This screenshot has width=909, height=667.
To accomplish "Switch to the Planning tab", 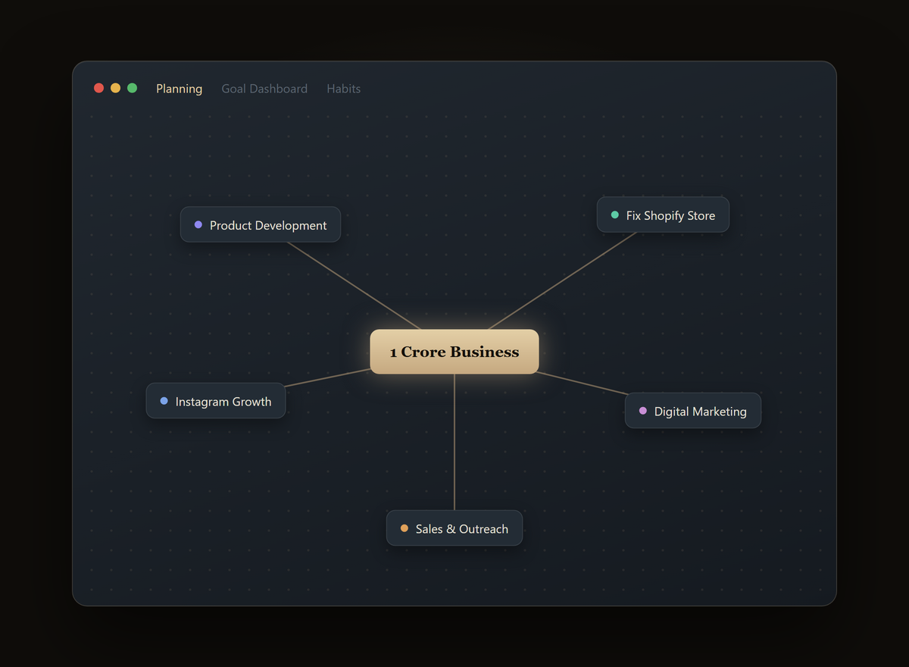I will (x=179, y=89).
